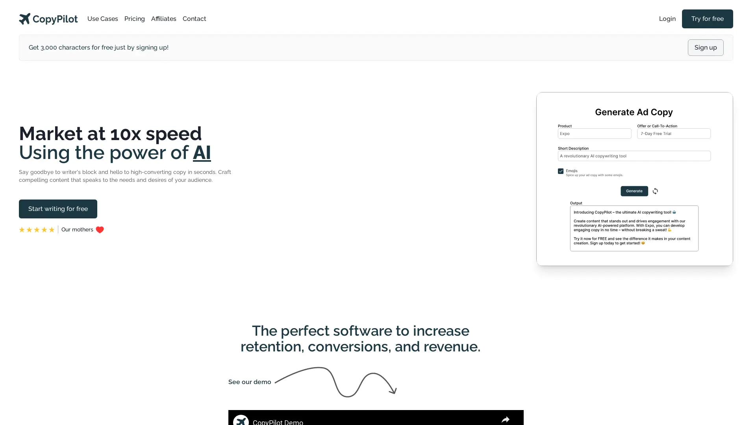Expand the Use Cases menu item
The height and width of the screenshot is (425, 756).
tap(102, 18)
